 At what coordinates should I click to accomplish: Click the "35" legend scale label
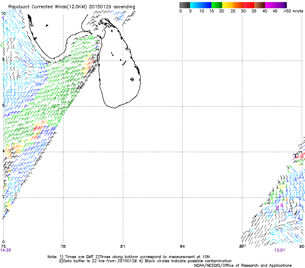pos(254,11)
